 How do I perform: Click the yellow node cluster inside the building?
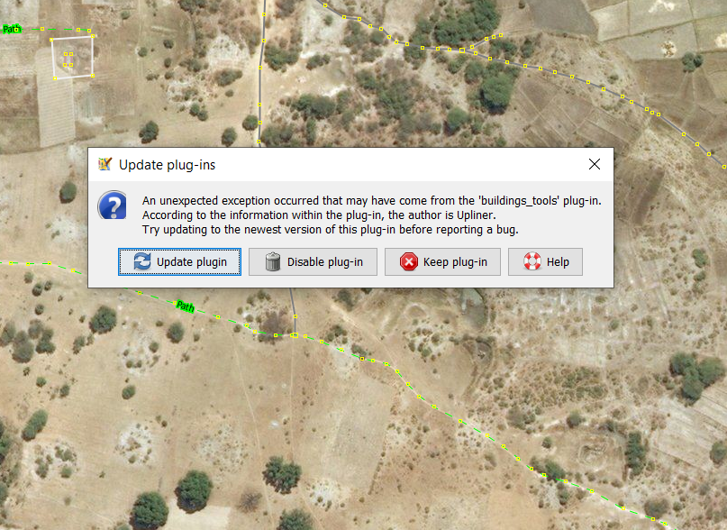pyautogui.click(x=68, y=59)
